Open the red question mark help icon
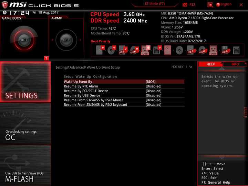This screenshot has height=186, width=248. tap(46, 58)
